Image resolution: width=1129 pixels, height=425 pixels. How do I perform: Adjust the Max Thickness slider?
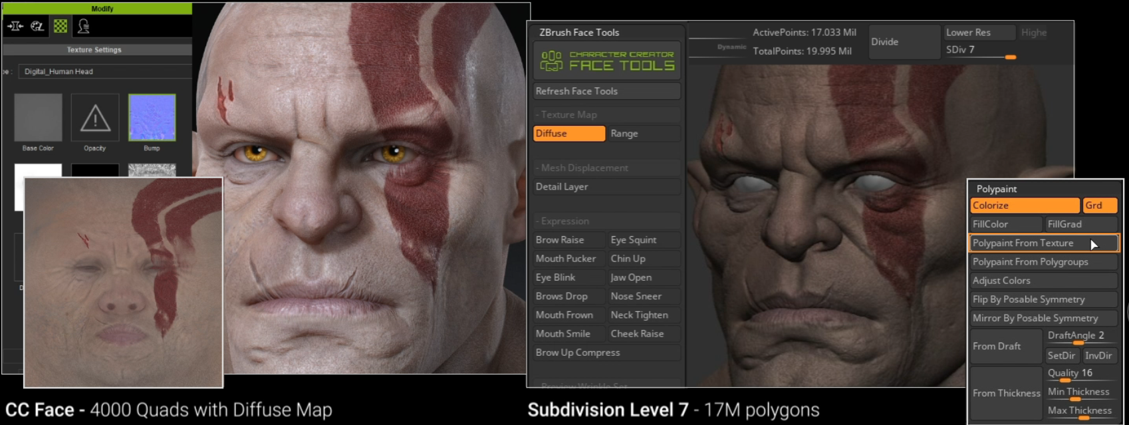point(1081,411)
